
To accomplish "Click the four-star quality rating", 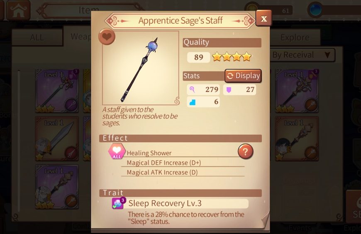I will [x=232, y=57].
